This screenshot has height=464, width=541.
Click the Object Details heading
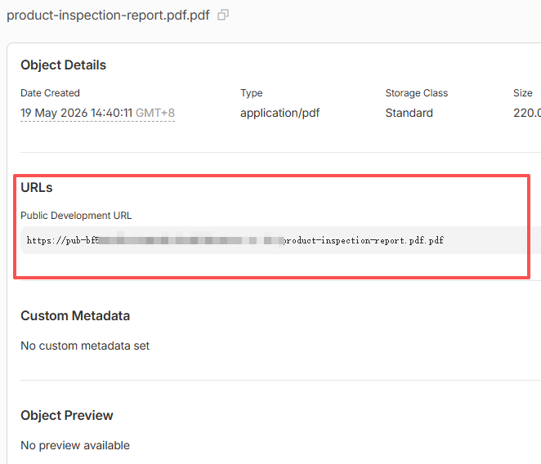pyautogui.click(x=64, y=65)
